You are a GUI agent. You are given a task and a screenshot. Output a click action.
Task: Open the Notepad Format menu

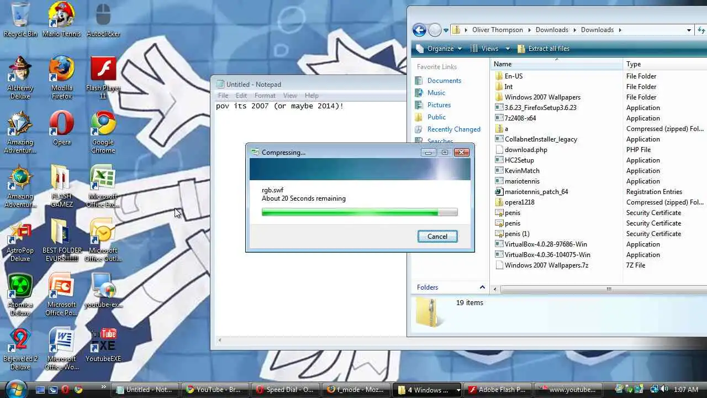pos(265,96)
